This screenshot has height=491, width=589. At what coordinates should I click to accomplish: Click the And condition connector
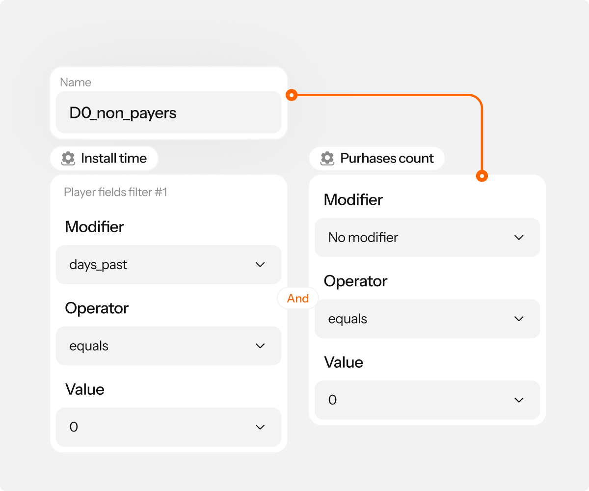coord(298,299)
